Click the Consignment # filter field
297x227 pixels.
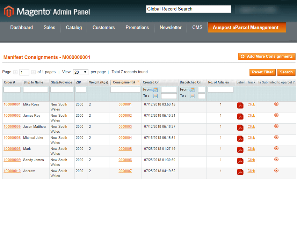pos(125,90)
